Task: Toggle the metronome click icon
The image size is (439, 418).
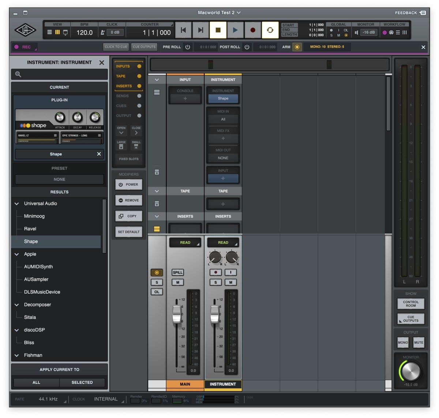Action: pyautogui.click(x=103, y=32)
